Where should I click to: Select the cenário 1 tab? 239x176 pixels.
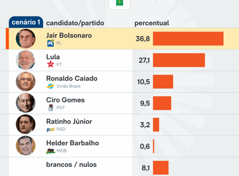[x=26, y=23]
